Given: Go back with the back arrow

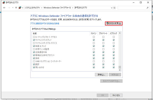Looking at the screenshot, I should [4, 8].
